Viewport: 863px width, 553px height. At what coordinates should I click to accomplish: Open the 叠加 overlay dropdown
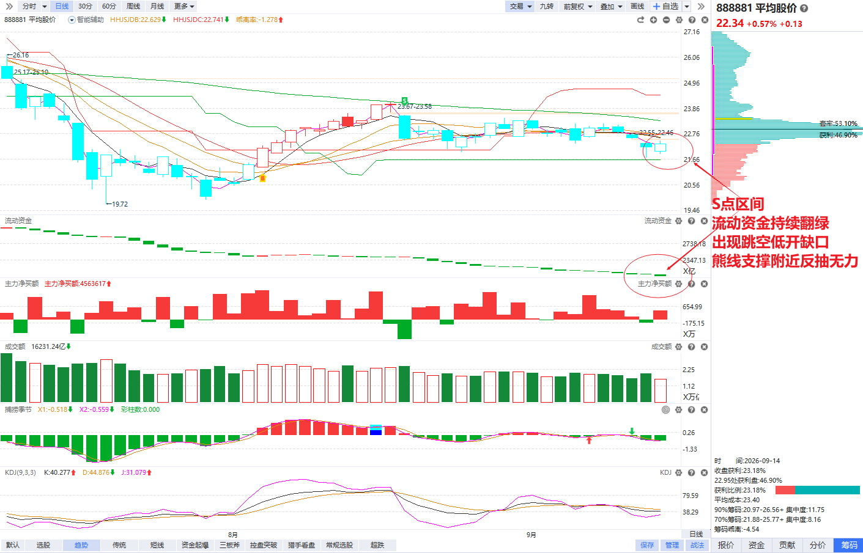point(611,6)
